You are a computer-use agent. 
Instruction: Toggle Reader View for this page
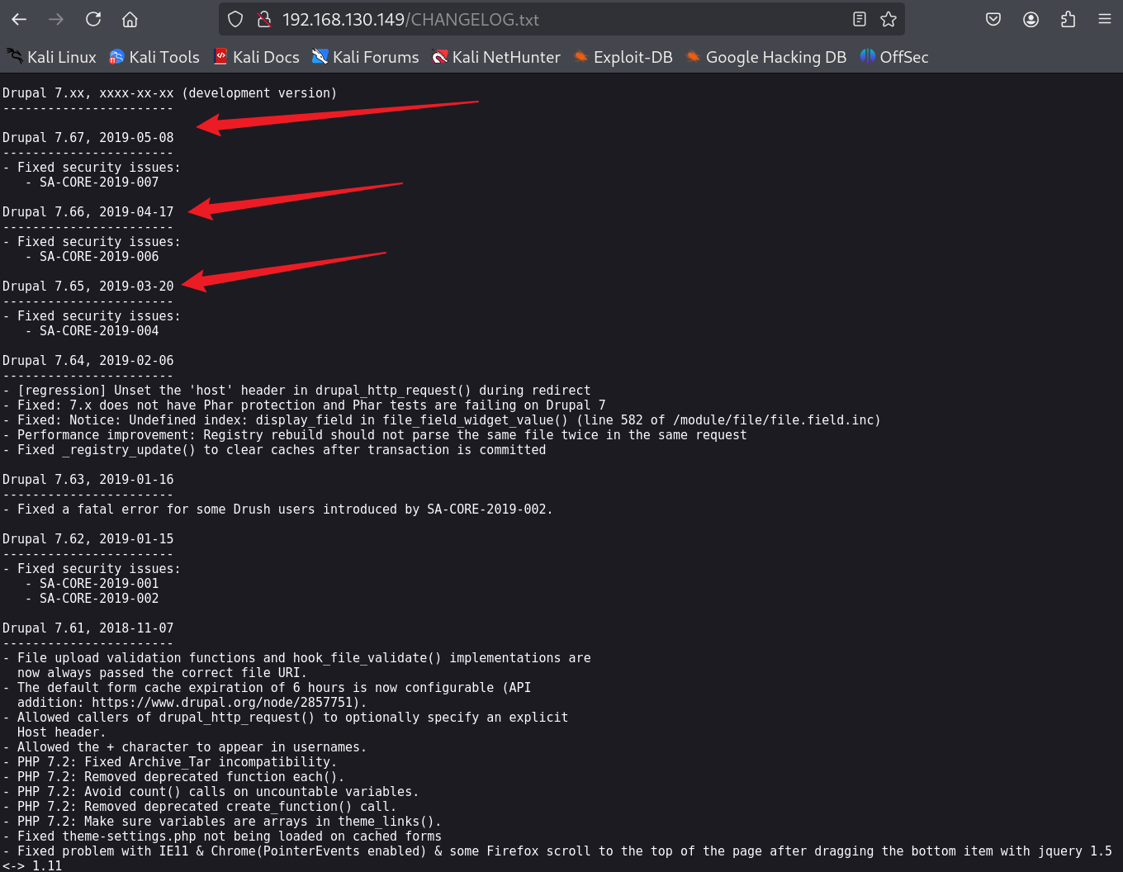pyautogui.click(x=859, y=19)
